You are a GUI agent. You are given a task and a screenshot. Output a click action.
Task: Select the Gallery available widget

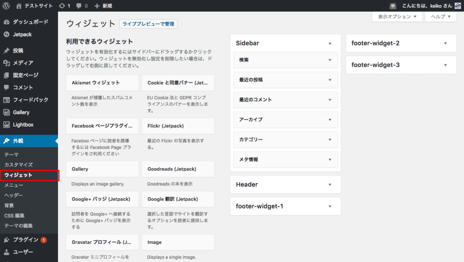click(102, 169)
